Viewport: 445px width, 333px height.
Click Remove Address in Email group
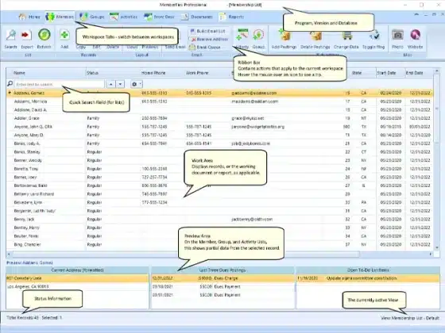[x=210, y=39]
